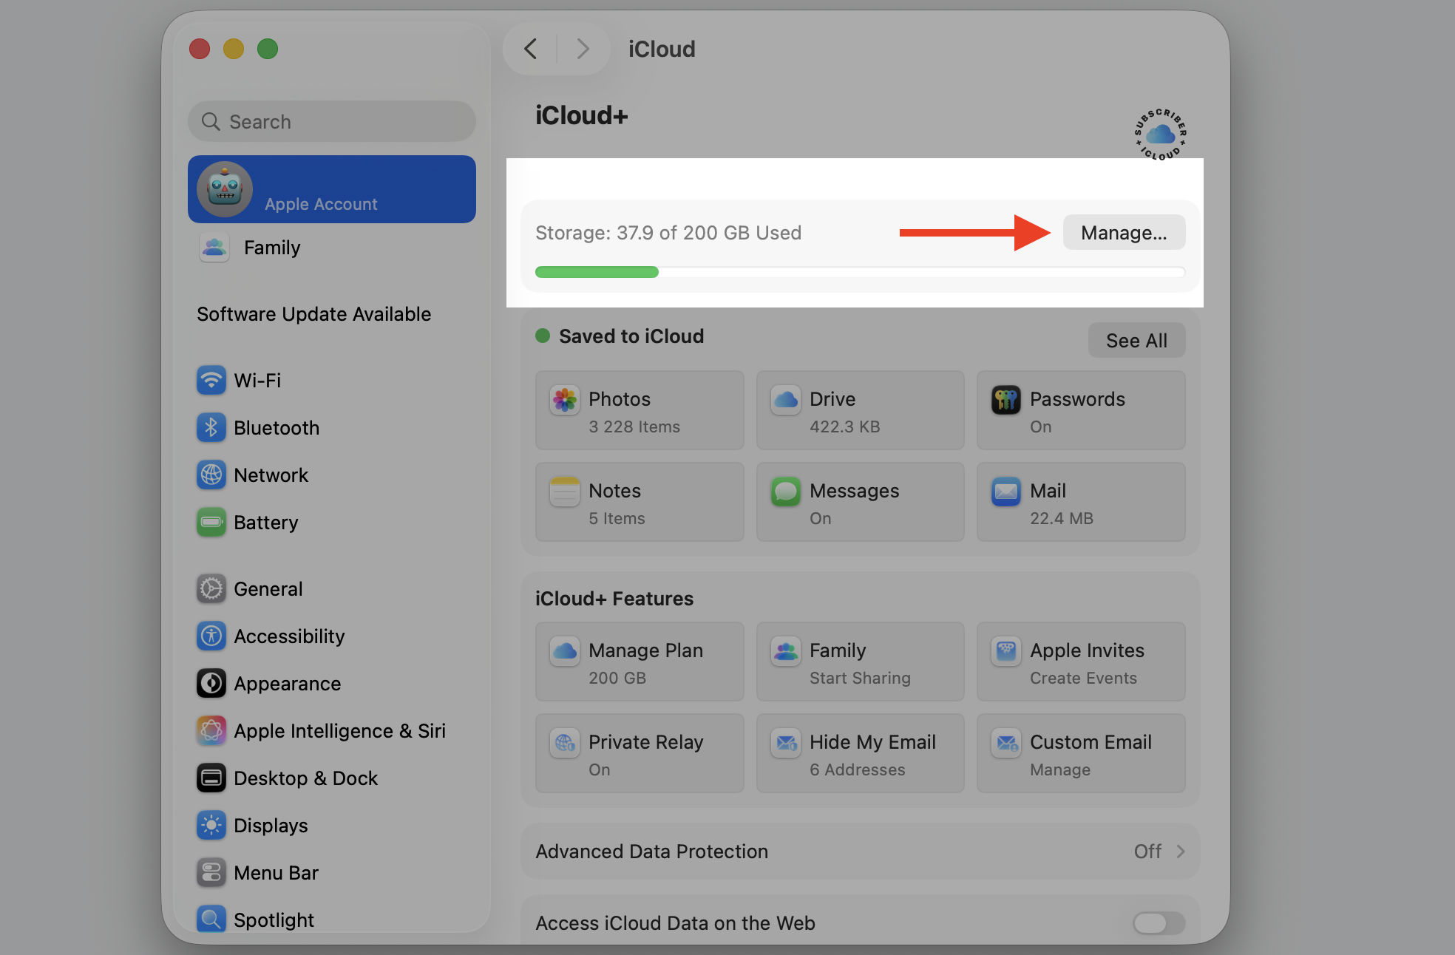Click the '3 228 Items' Photos count
This screenshot has height=955, width=1455.
click(x=634, y=426)
